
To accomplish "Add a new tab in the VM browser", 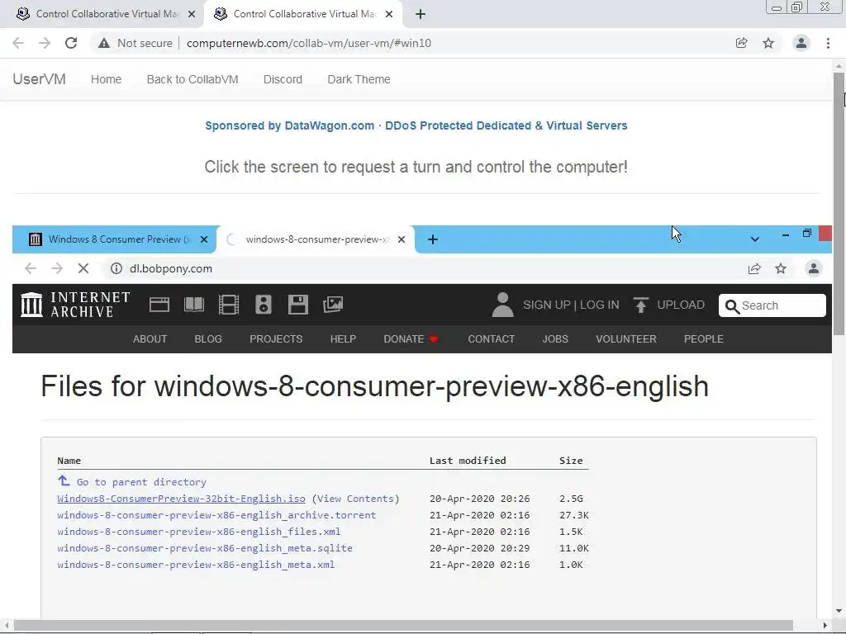I will 433,239.
